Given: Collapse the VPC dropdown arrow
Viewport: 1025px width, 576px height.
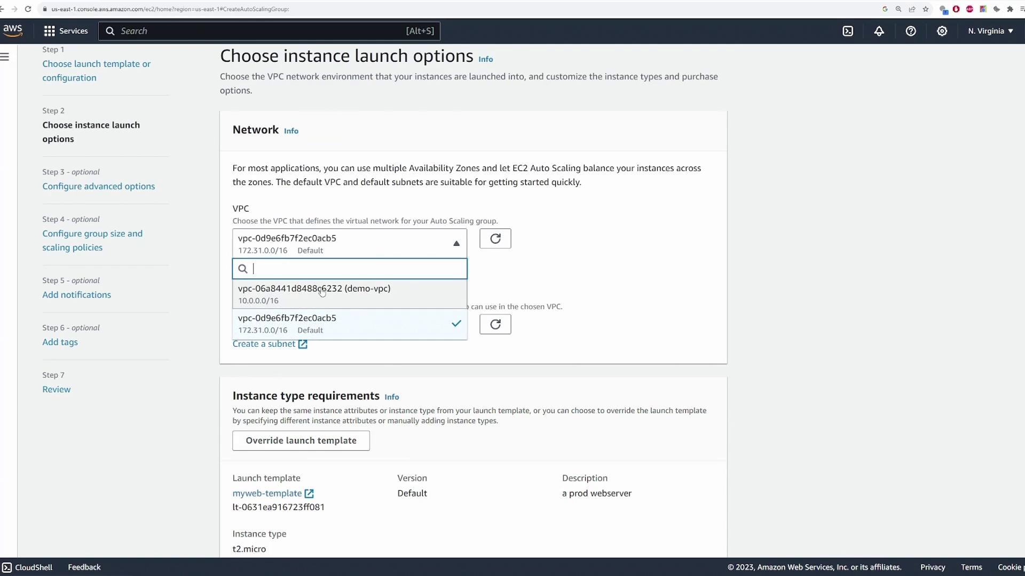Looking at the screenshot, I should 456,243.
